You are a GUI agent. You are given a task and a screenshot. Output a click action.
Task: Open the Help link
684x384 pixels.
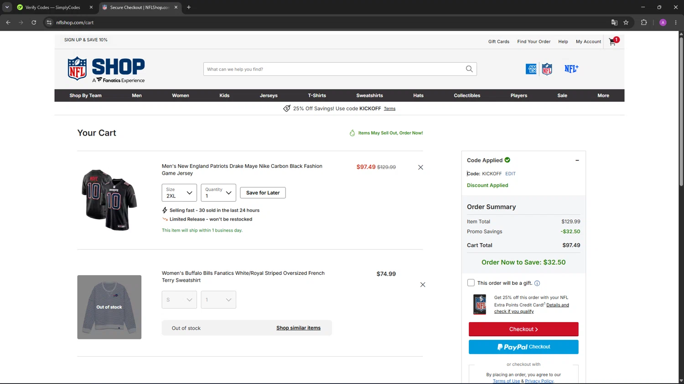(x=563, y=41)
